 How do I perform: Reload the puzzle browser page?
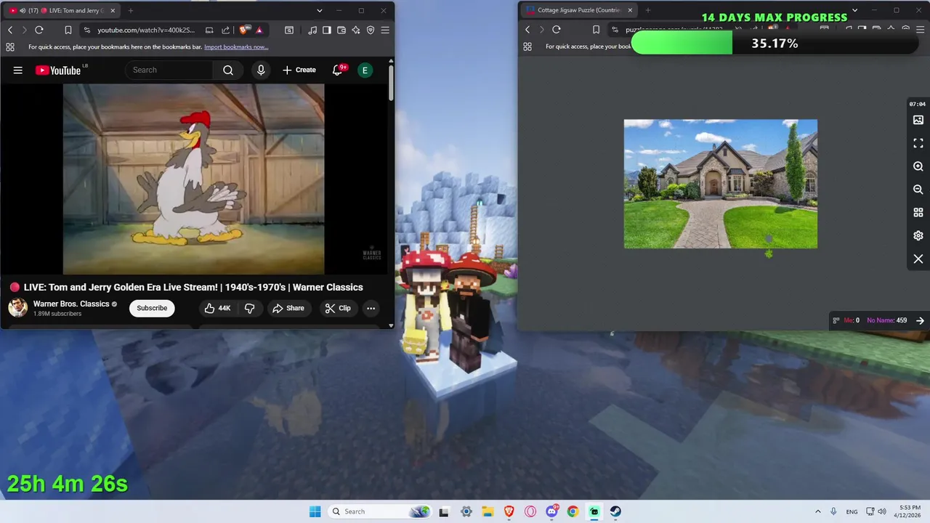pyautogui.click(x=557, y=30)
